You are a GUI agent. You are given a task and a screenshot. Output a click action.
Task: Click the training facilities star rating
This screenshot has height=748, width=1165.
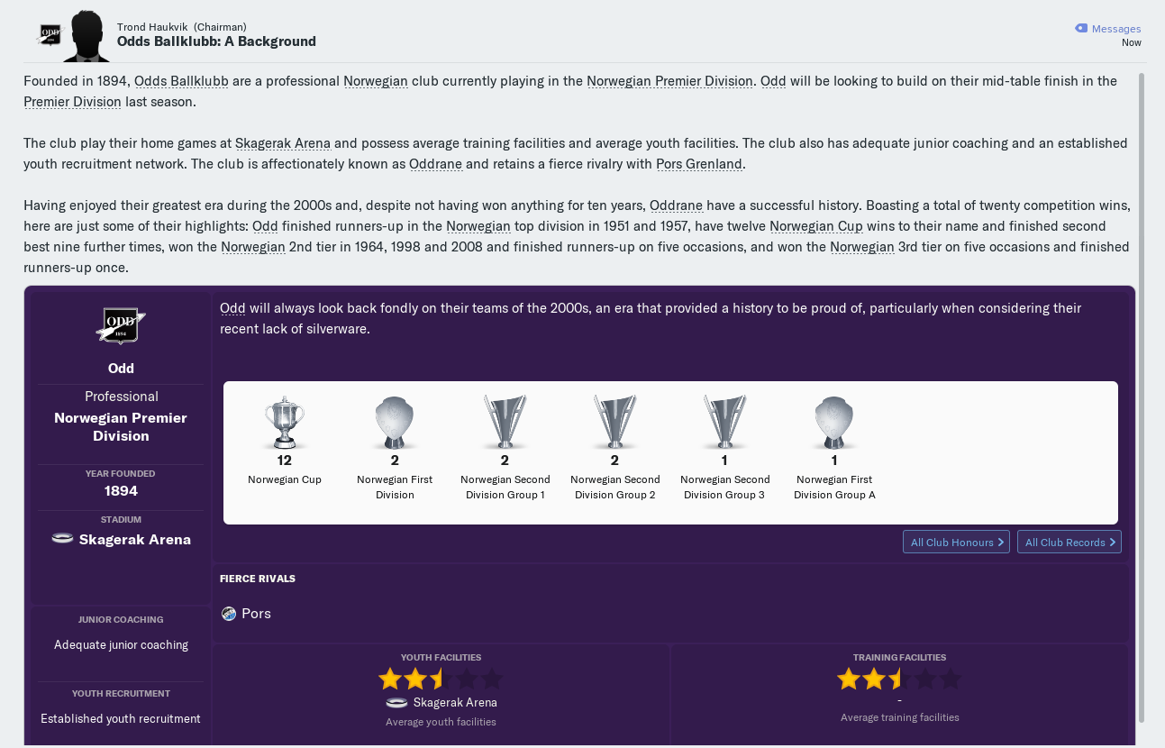[x=899, y=679]
